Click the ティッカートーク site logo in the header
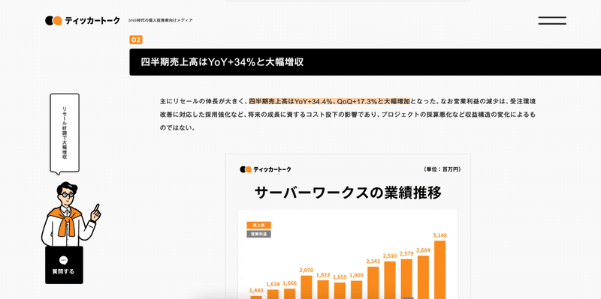 pos(83,21)
